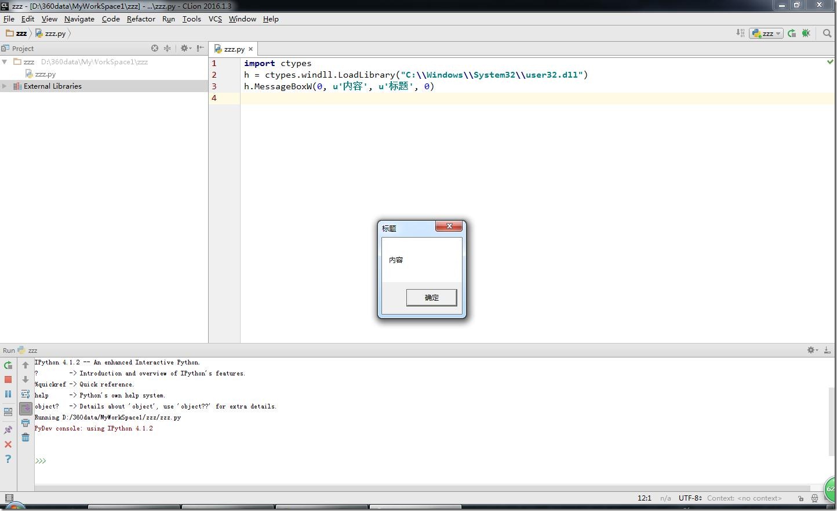Image resolution: width=837 pixels, height=511 pixels.
Task: Open the Window menu
Action: (x=242, y=19)
